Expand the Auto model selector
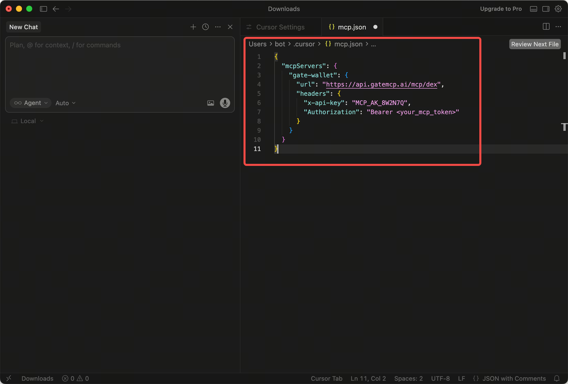Screen dimensions: 568x384 point(65,103)
